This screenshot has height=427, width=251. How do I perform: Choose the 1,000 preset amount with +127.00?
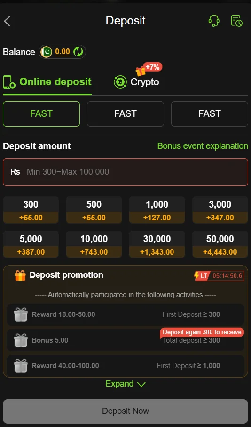pyautogui.click(x=157, y=210)
